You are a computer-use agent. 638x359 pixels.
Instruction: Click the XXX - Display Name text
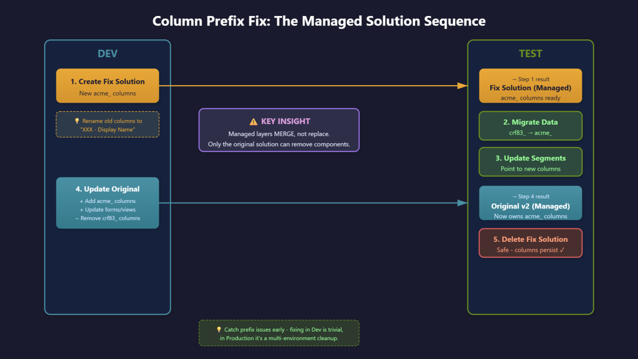[107, 130]
